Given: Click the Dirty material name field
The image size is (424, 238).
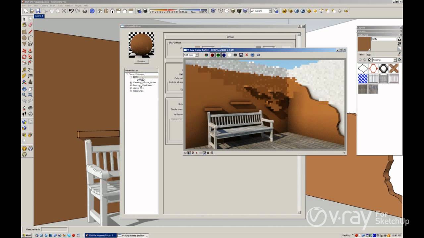Looking at the screenshot, I should coord(384,39).
